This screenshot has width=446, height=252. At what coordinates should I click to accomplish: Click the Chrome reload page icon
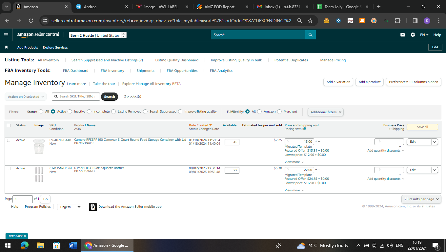point(31,21)
